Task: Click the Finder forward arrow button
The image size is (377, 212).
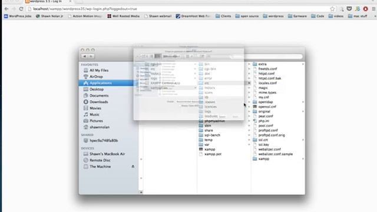Action: coord(91,57)
